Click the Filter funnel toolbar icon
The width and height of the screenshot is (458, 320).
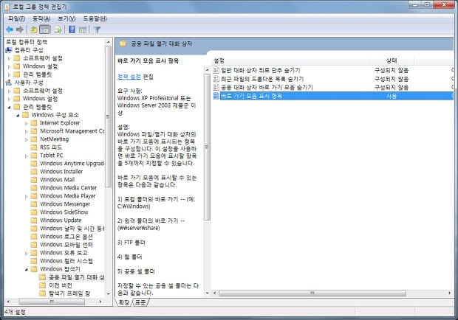97,29
